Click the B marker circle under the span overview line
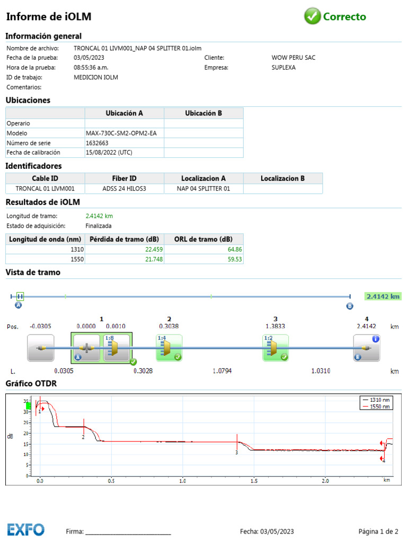Screen dimensions: 407x542 (x=350, y=306)
